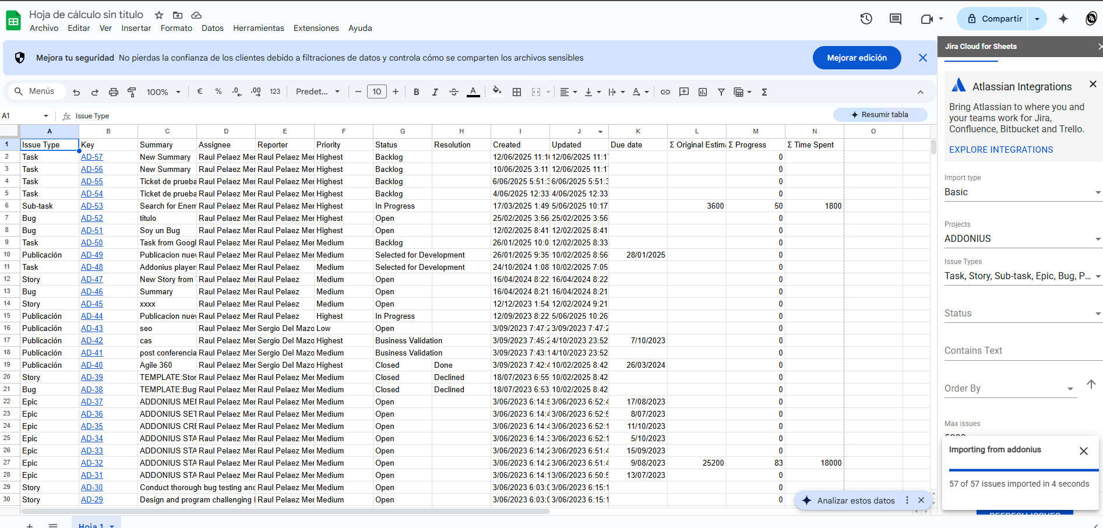
Task: Open the fill color picker
Action: tap(496, 91)
